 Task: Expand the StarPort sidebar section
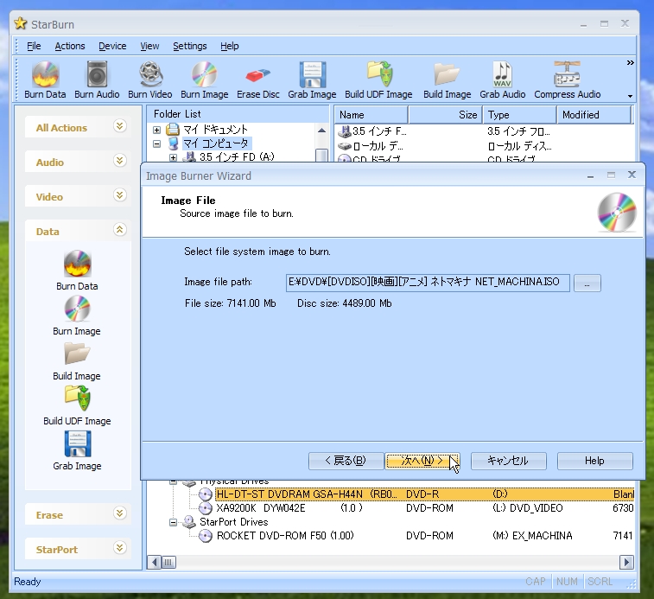pyautogui.click(x=120, y=548)
